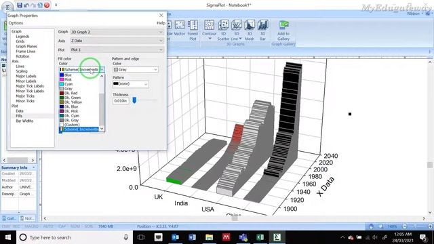The image size is (434, 244).
Task: Pick Blue in fill color list
Action: [x=79, y=75]
